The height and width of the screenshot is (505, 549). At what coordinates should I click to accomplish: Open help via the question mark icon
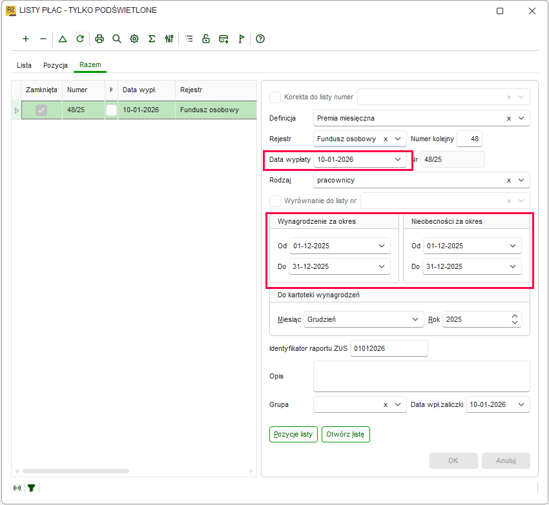click(x=260, y=39)
